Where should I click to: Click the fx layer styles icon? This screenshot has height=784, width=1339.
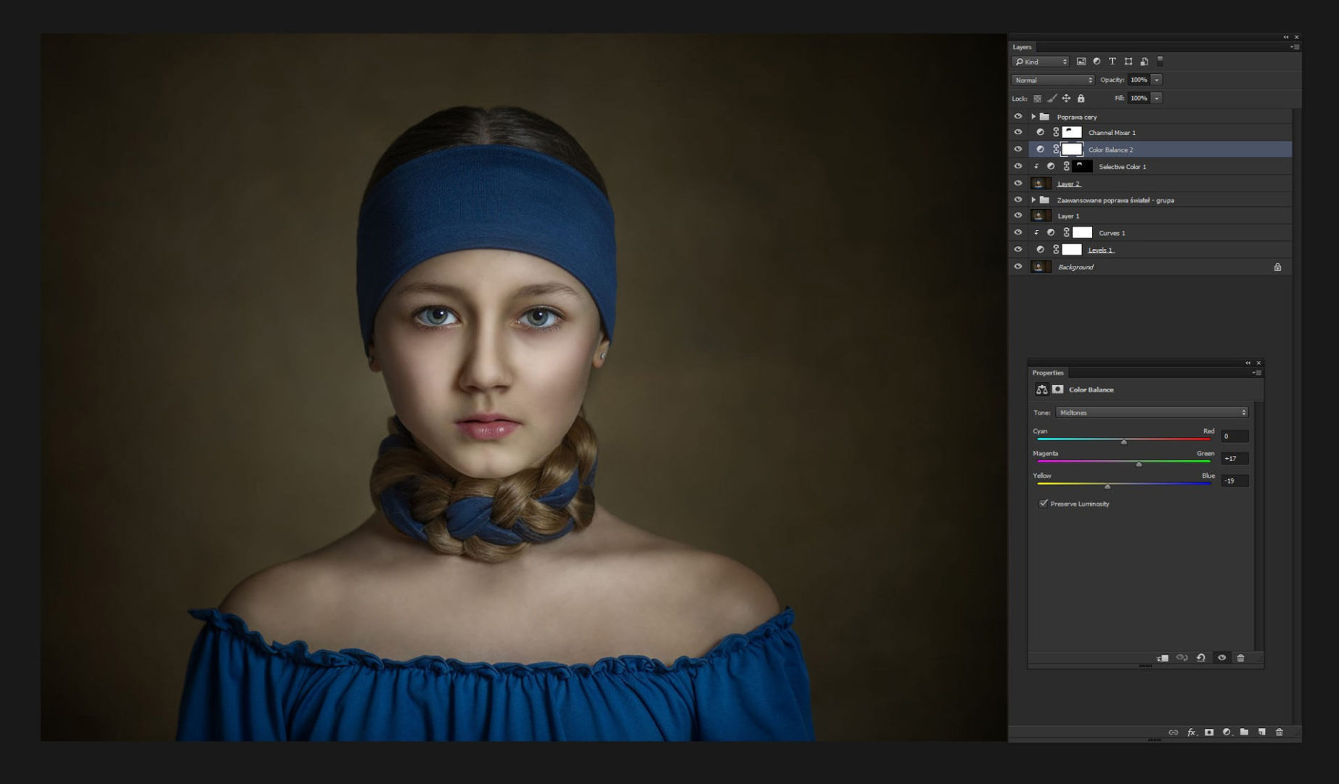(1191, 732)
